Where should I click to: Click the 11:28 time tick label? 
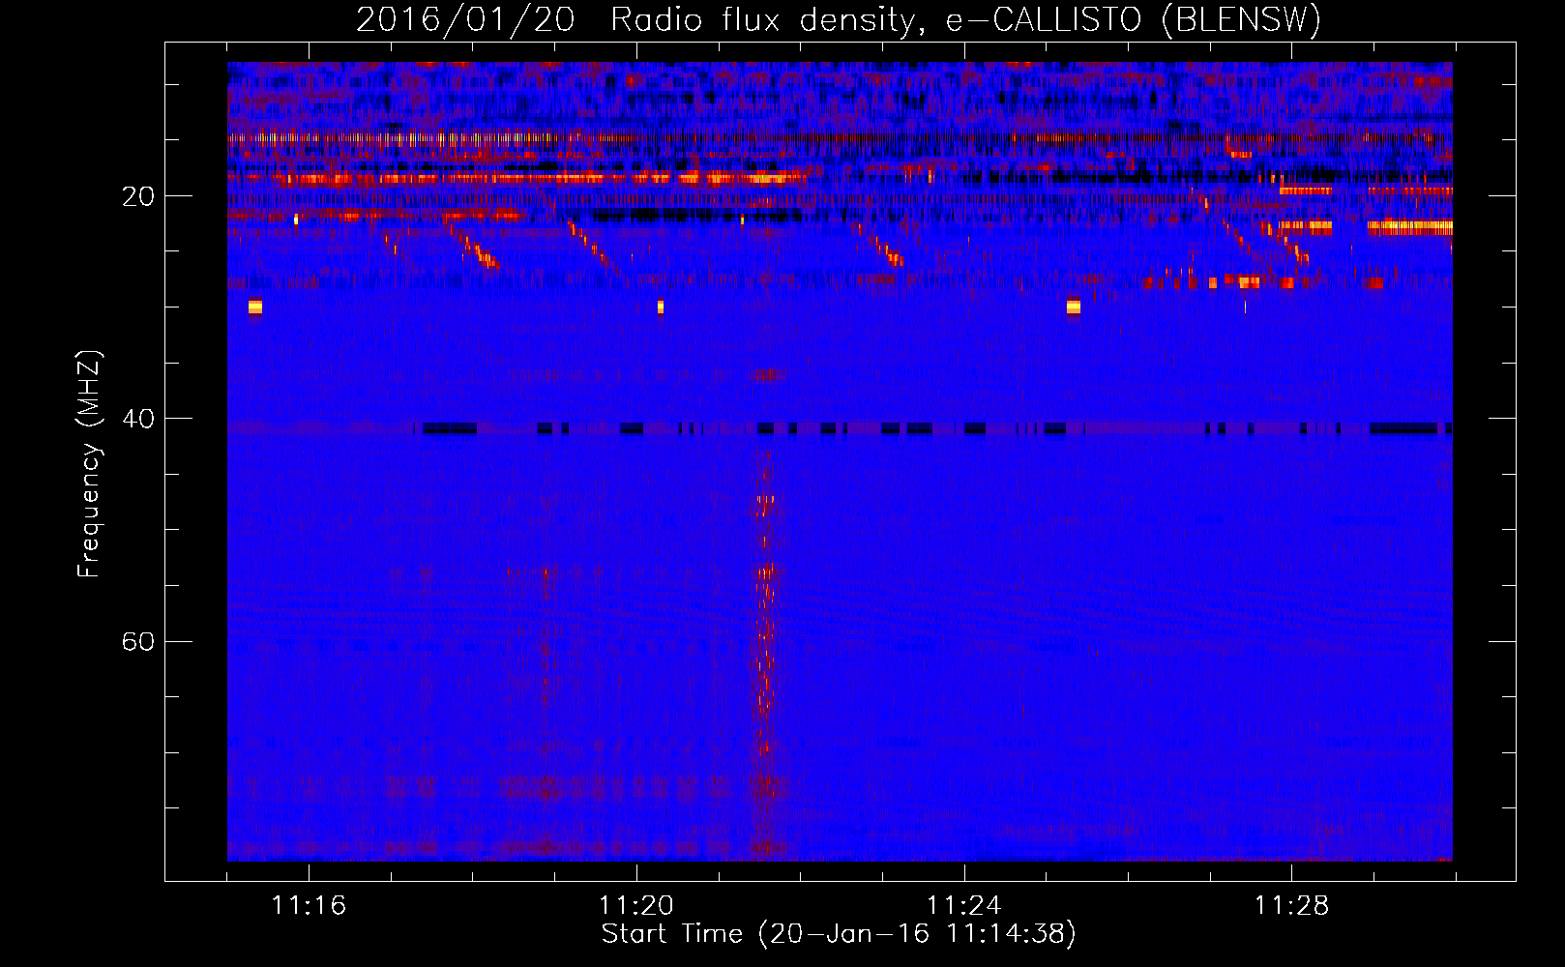coord(1291,906)
